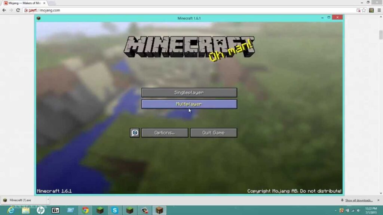The height and width of the screenshot is (215, 383).
Task: Switch to Google Chrome on taskbar
Action: click(85, 210)
